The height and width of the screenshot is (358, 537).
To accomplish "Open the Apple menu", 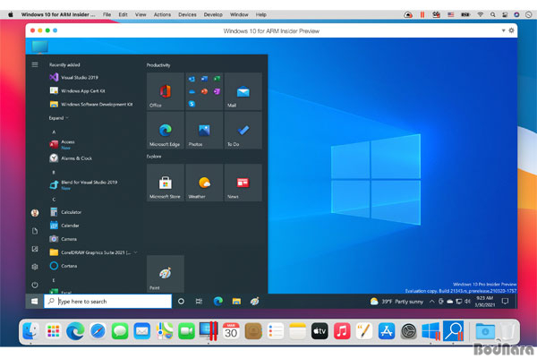I will coord(11,14).
